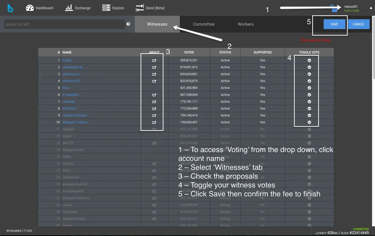Toggle vote for in.abit
This screenshot has width=375, height=236.
coord(309,60)
